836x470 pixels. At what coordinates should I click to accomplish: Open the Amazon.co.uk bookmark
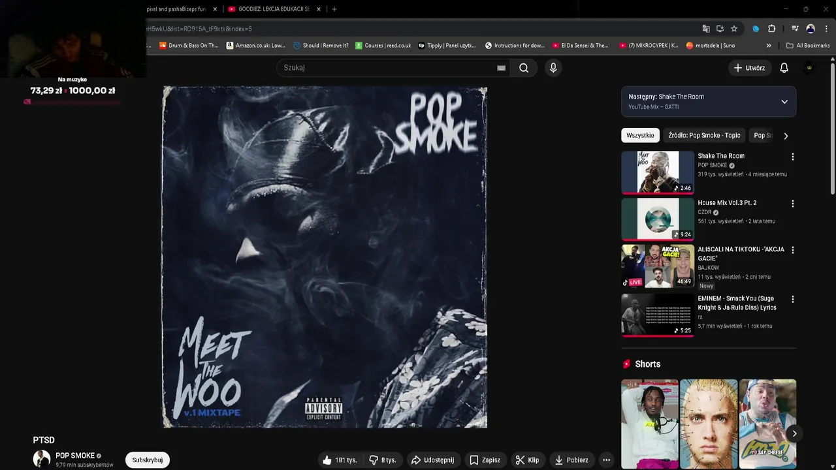click(255, 46)
